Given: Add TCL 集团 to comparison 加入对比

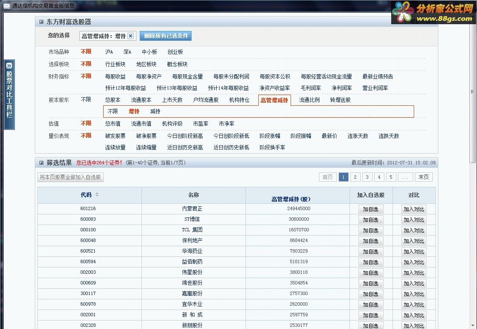Looking at the screenshot, I should pos(414,231).
